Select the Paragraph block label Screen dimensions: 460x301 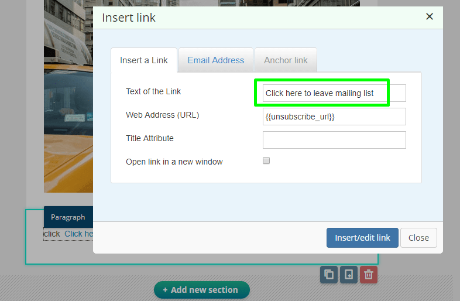(x=68, y=217)
